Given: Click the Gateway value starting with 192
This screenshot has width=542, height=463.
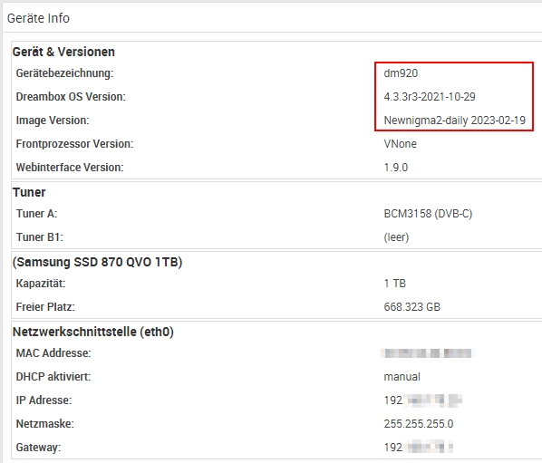Looking at the screenshot, I should click(x=418, y=448).
